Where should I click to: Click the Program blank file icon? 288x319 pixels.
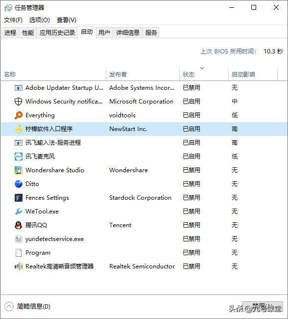pos(19,253)
